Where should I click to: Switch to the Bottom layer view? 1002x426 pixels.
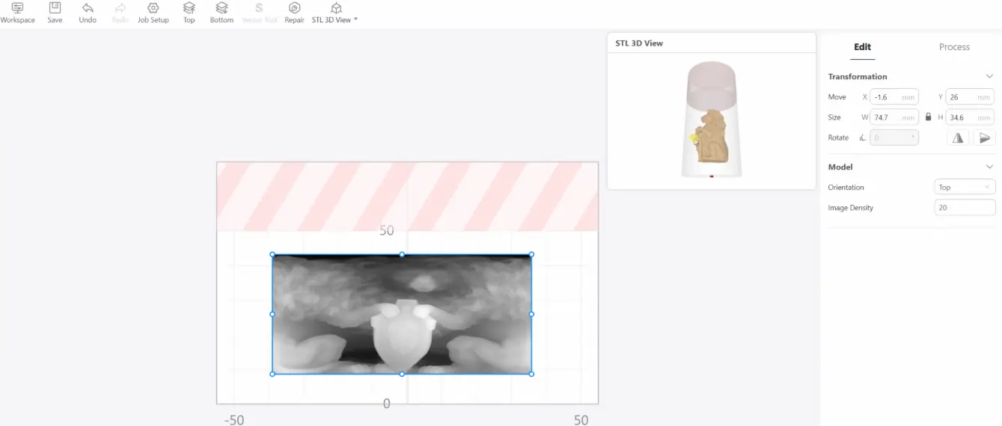(222, 13)
